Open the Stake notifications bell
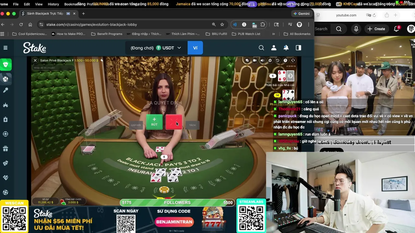 (x=286, y=48)
